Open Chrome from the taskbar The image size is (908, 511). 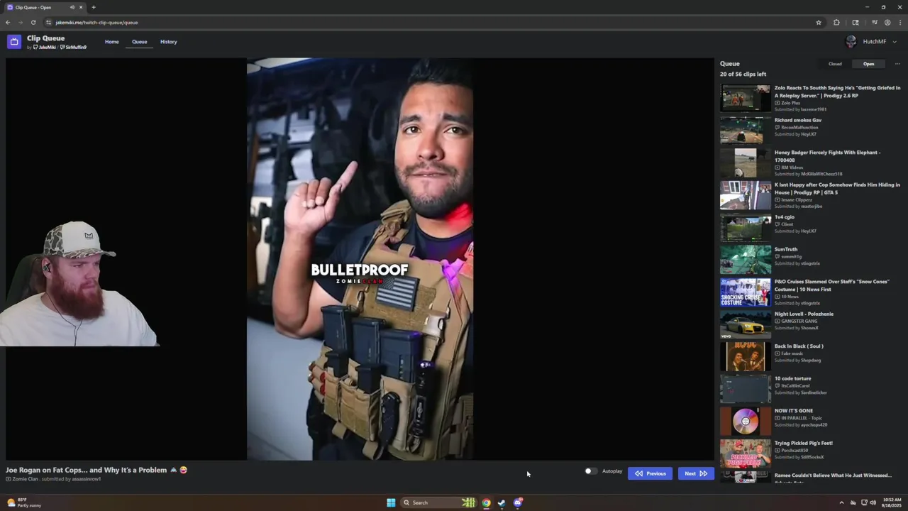pos(486,502)
